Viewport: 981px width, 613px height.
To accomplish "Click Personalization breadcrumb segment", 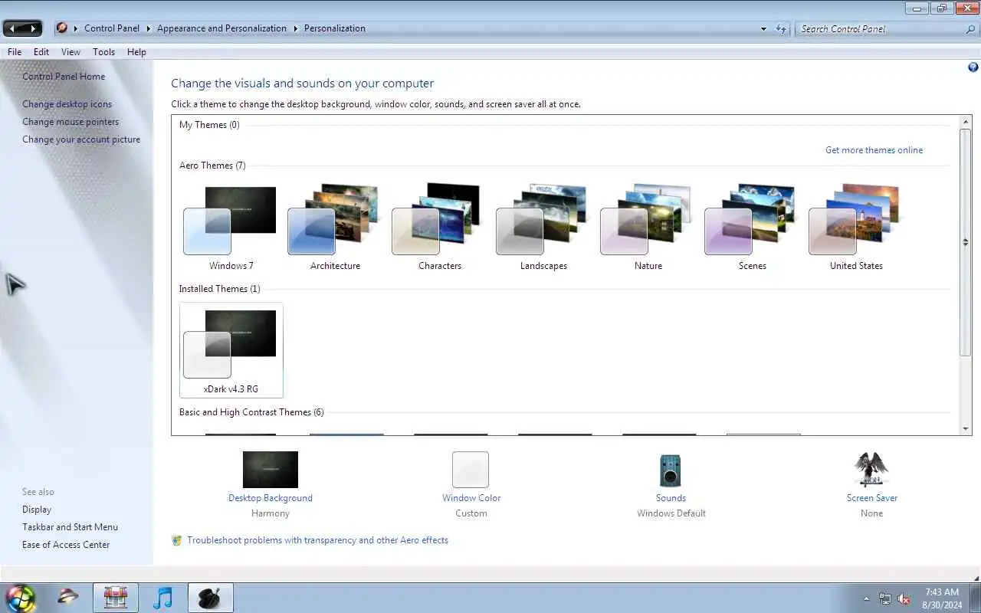I will [335, 28].
